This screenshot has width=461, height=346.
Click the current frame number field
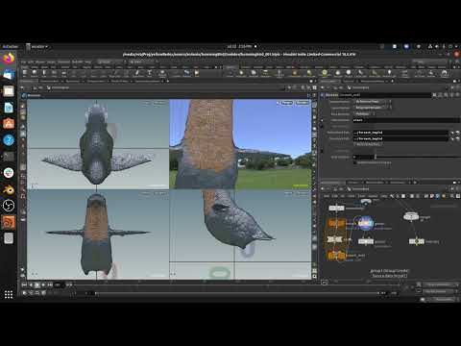tap(58, 284)
